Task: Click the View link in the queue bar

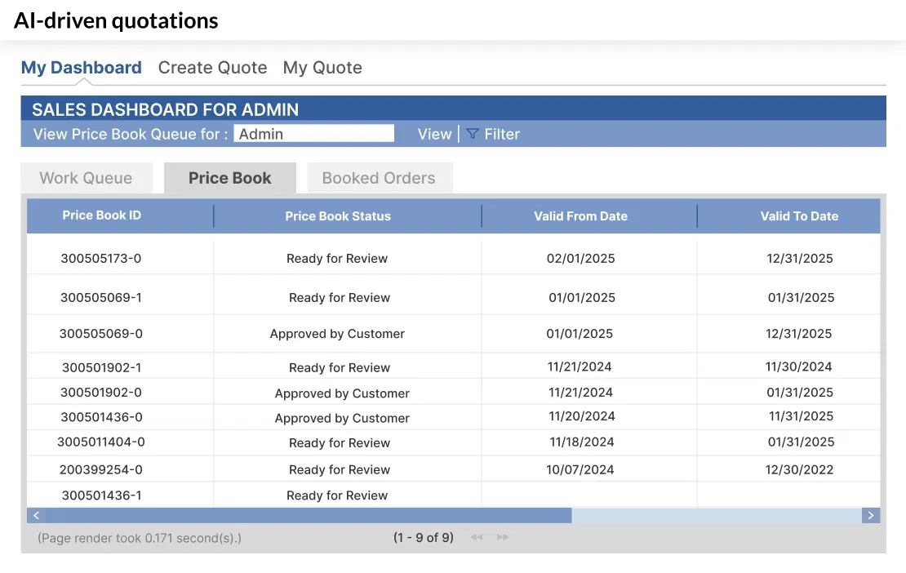Action: click(434, 134)
